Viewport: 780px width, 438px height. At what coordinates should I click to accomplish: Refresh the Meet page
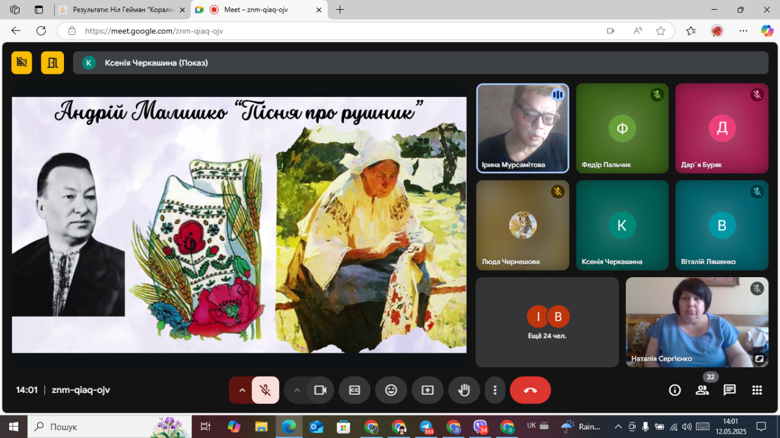[41, 30]
